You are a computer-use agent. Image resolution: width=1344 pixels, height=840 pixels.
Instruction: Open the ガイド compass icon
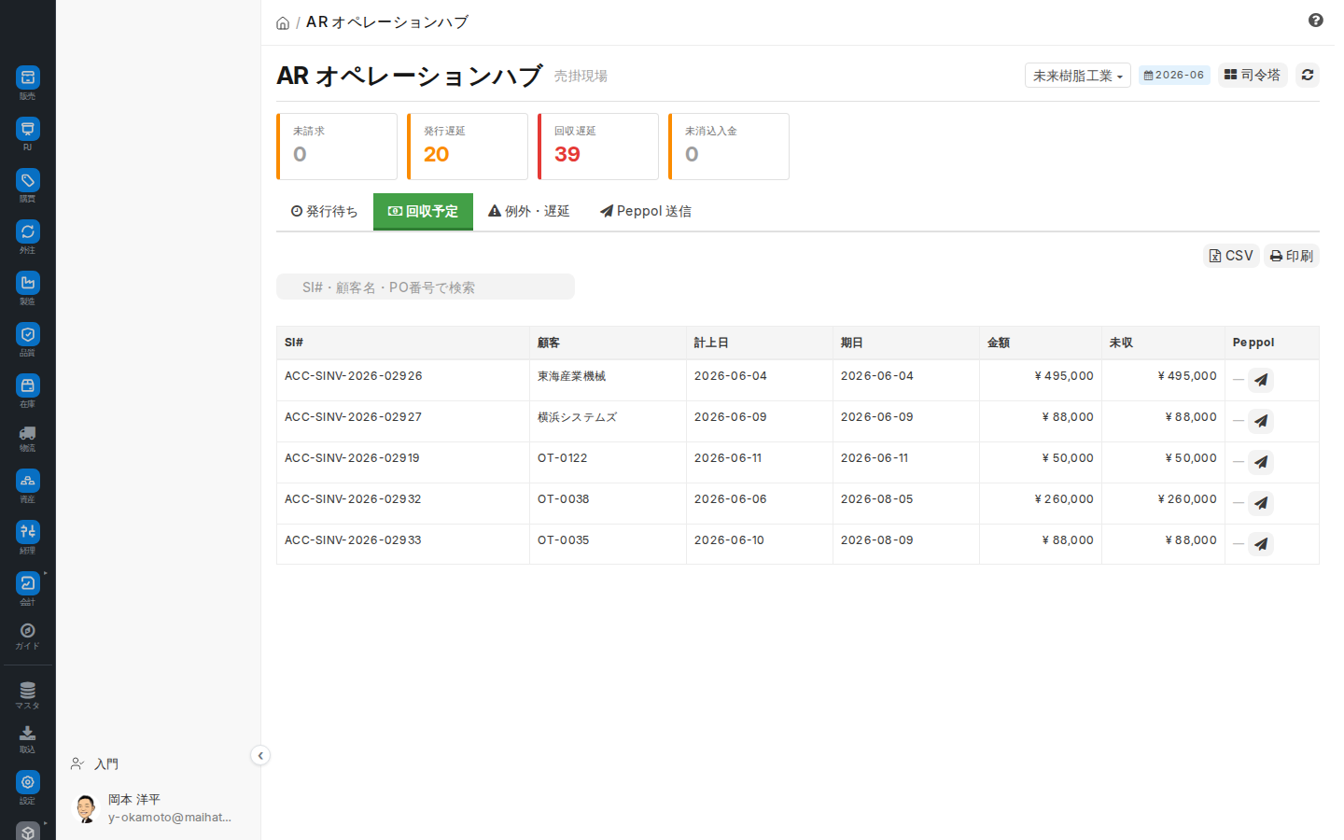(28, 631)
